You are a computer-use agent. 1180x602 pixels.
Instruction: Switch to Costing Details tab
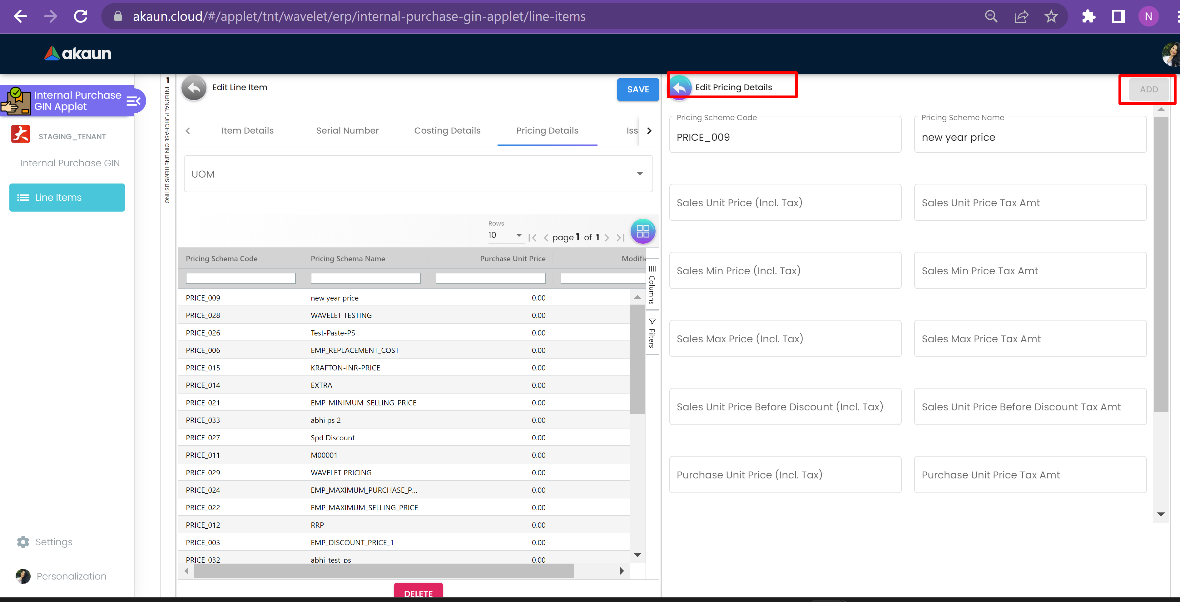coord(447,130)
